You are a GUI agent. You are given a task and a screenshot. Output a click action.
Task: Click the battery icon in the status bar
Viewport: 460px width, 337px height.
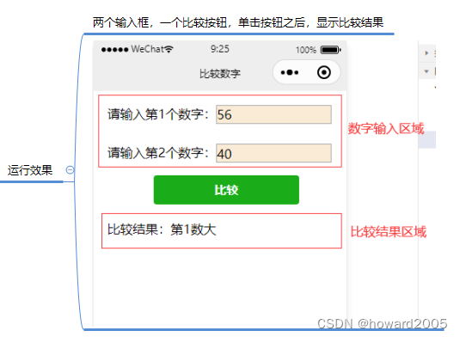(x=331, y=50)
